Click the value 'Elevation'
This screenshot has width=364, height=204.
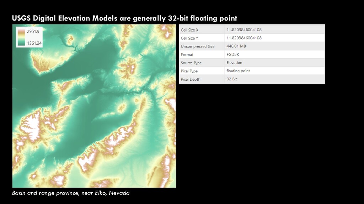pos(234,62)
